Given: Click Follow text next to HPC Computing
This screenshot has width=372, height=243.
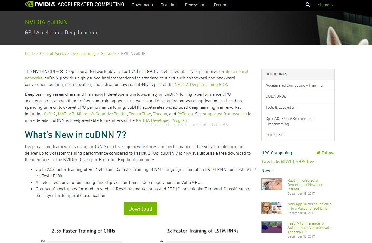Looking at the screenshot, I should 328,153.
